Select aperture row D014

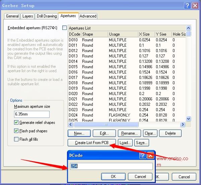click(x=127, y=61)
